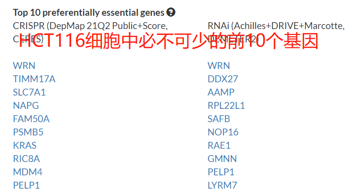This screenshot has height=196, width=353.
Task: Open PELP1 in the CRISPR column
Action: click(26, 186)
